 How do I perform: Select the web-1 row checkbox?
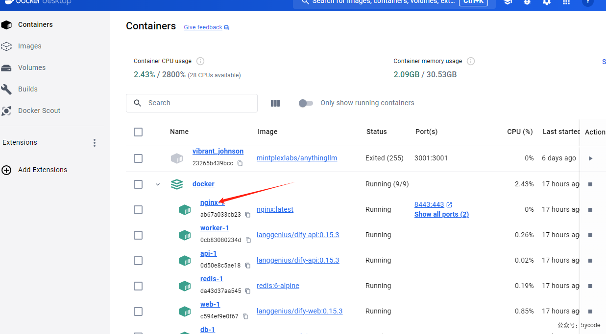pos(138,312)
